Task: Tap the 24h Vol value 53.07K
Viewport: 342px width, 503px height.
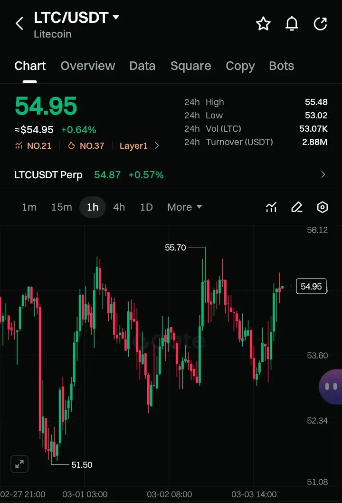Action: (313, 129)
